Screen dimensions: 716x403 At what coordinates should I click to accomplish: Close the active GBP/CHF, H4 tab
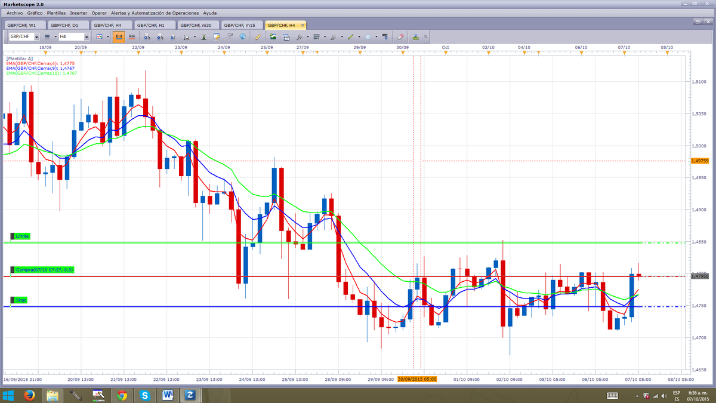[303, 25]
